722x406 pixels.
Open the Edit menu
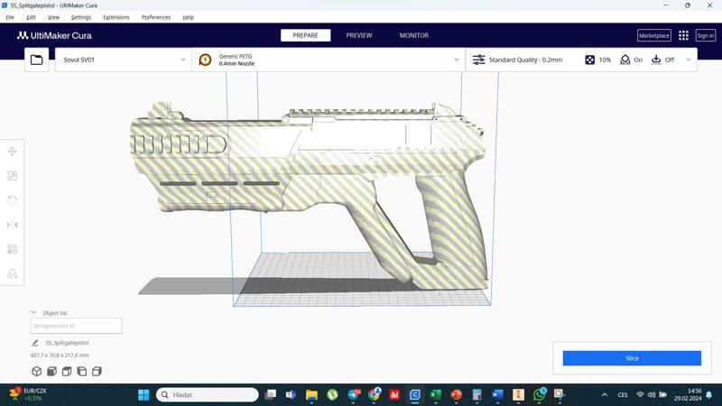pos(31,17)
